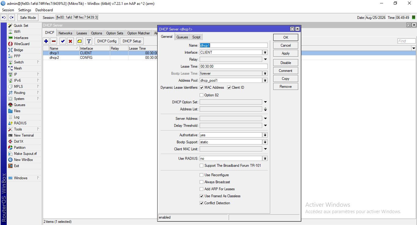The height and width of the screenshot is (225, 417).
Task: Click the Find search box
Action: pos(407,41)
